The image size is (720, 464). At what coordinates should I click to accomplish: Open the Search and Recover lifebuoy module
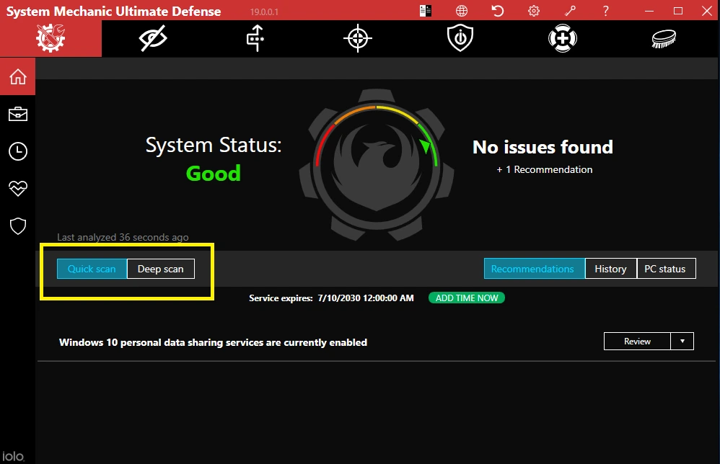(x=563, y=38)
